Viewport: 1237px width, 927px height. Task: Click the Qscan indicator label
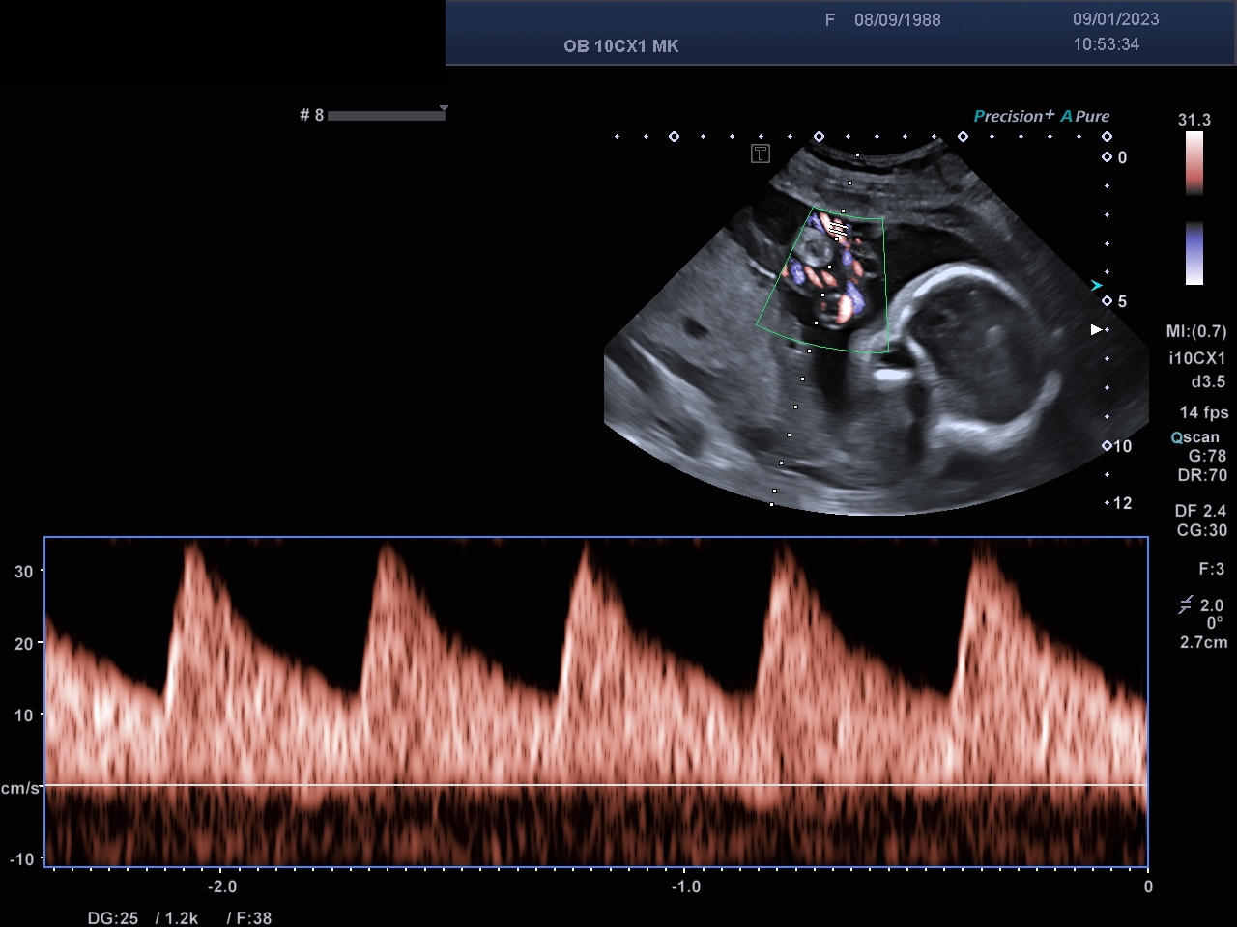[1194, 437]
